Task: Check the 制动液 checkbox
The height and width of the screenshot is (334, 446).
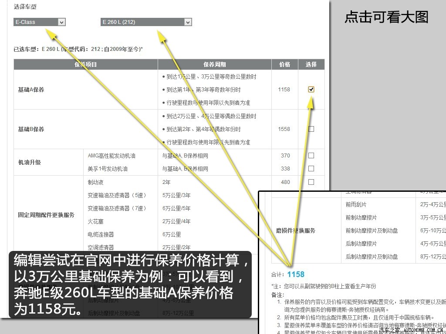Action: click(311, 182)
